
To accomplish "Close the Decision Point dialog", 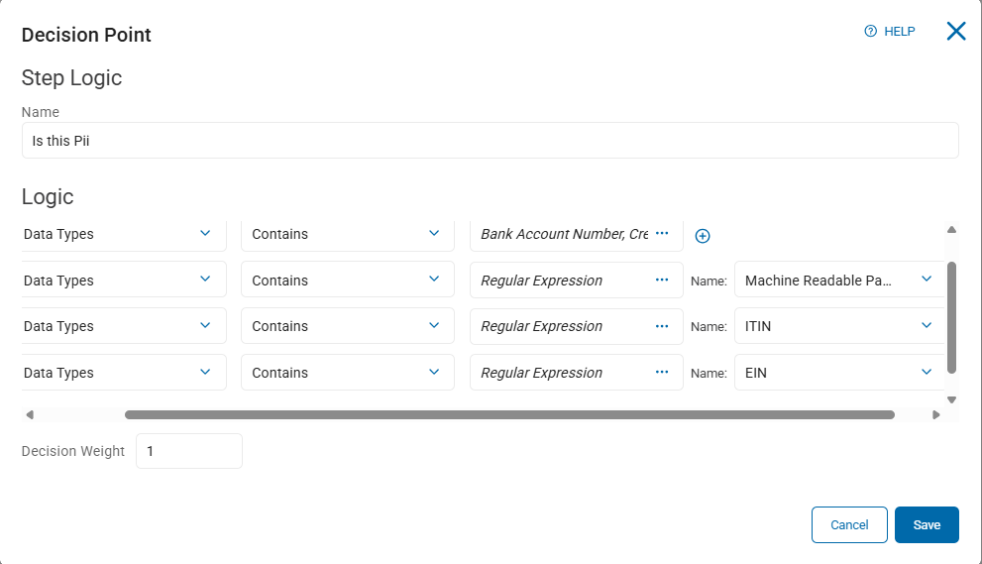I will pos(956,32).
